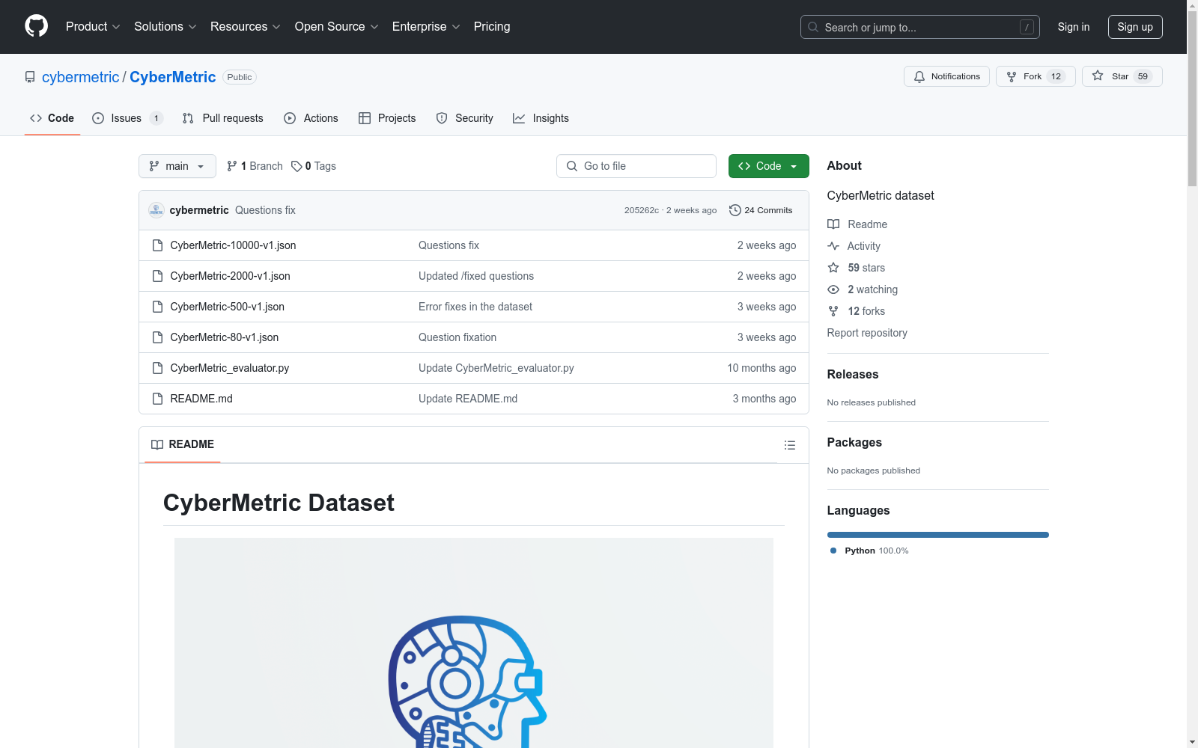Click the Updated /fixed questions commit message

(x=476, y=276)
